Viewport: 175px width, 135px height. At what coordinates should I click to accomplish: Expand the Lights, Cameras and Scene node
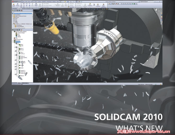pos(13,16)
